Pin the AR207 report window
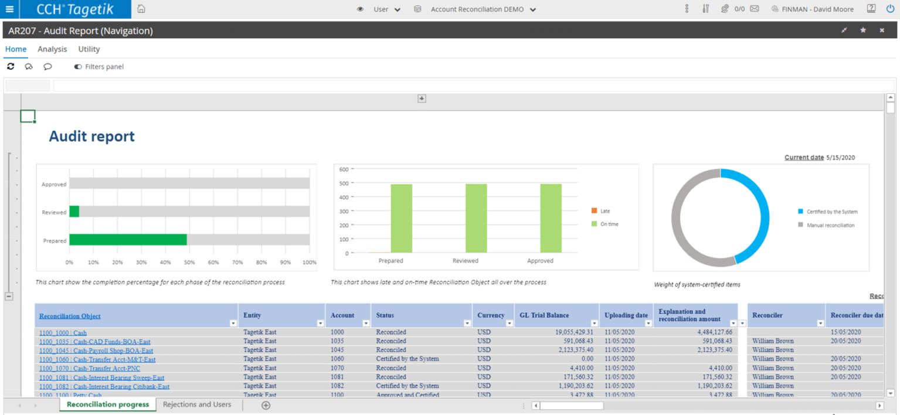 point(844,30)
